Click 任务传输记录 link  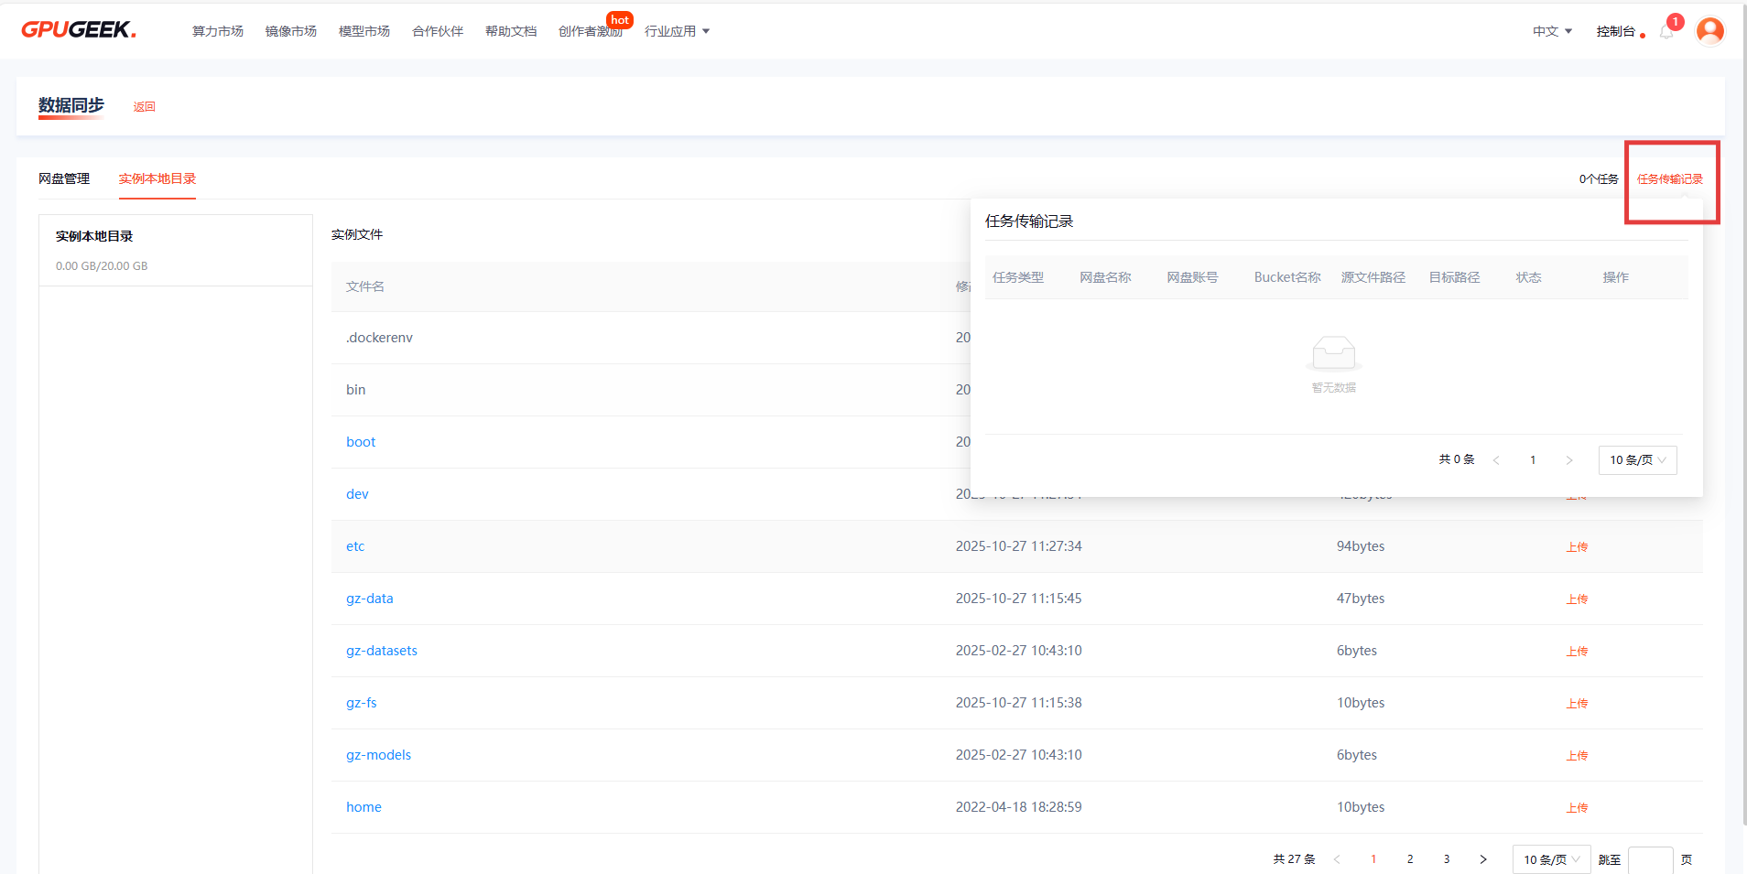(1670, 179)
